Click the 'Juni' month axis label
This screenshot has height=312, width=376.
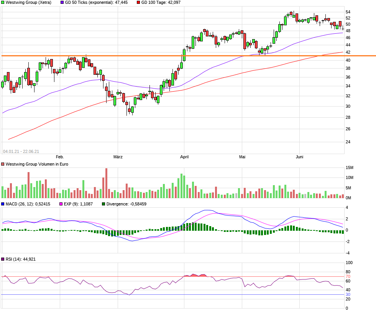click(x=299, y=157)
